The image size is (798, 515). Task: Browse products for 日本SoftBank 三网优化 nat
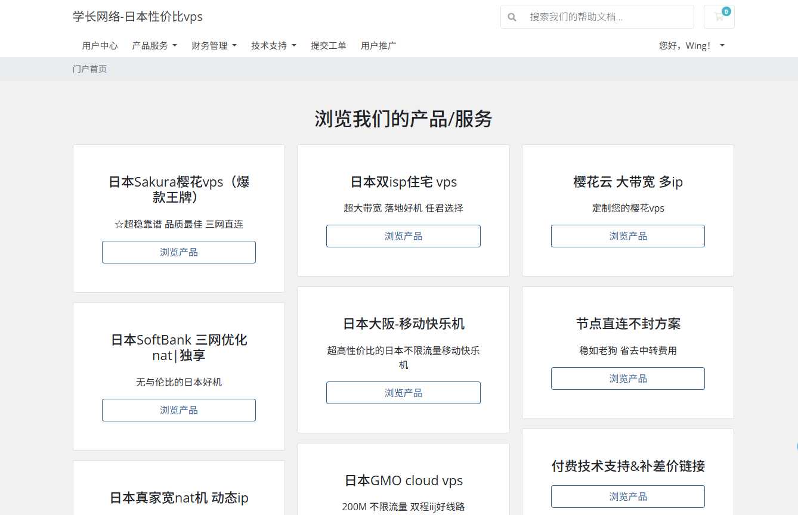click(179, 410)
